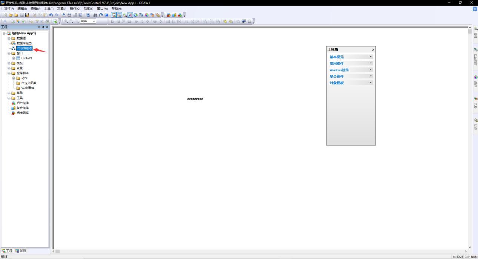Select Web事件 in project tree

click(x=28, y=88)
